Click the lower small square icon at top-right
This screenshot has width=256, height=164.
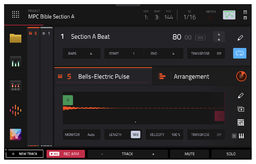click(245, 18)
